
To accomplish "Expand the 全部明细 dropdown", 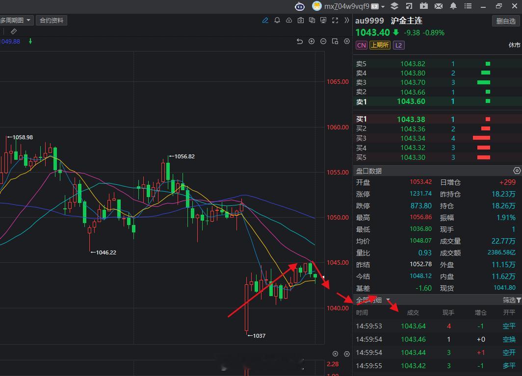I will tap(388, 300).
